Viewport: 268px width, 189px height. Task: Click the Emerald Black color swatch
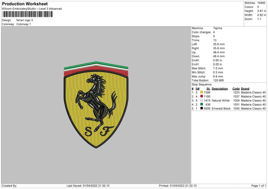tap(201, 108)
